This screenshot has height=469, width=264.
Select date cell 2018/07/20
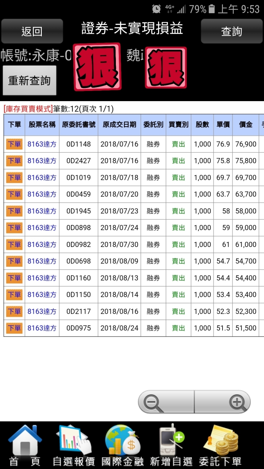[120, 194]
